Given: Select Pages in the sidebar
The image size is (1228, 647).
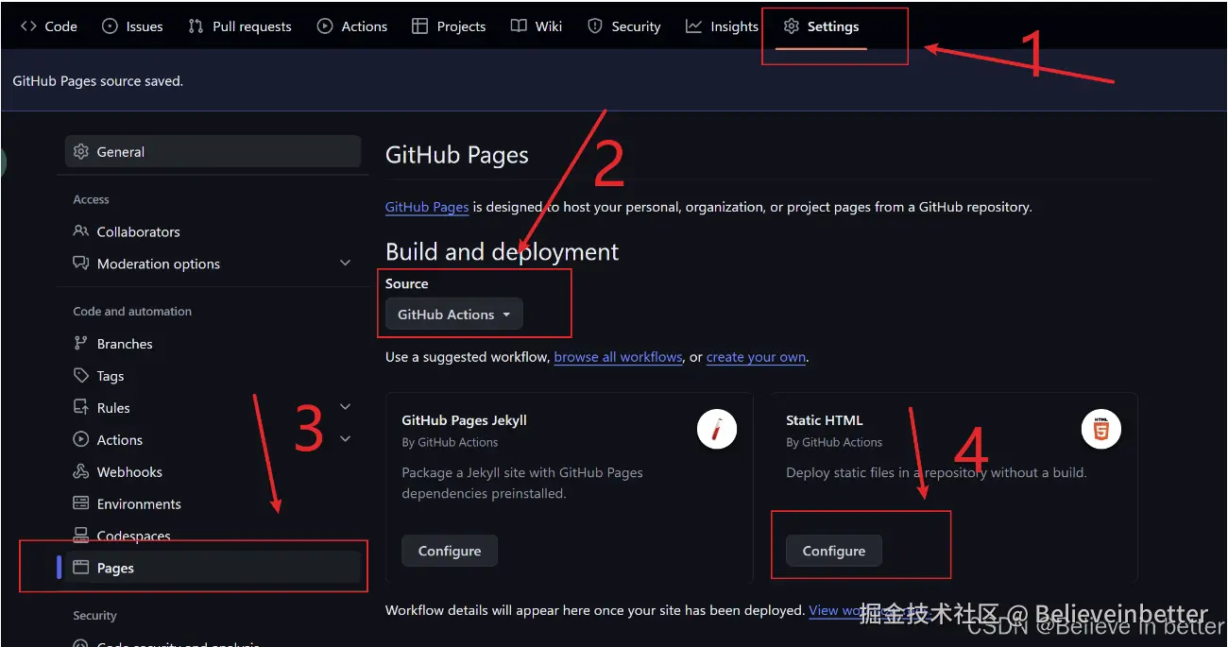Looking at the screenshot, I should [x=213, y=568].
